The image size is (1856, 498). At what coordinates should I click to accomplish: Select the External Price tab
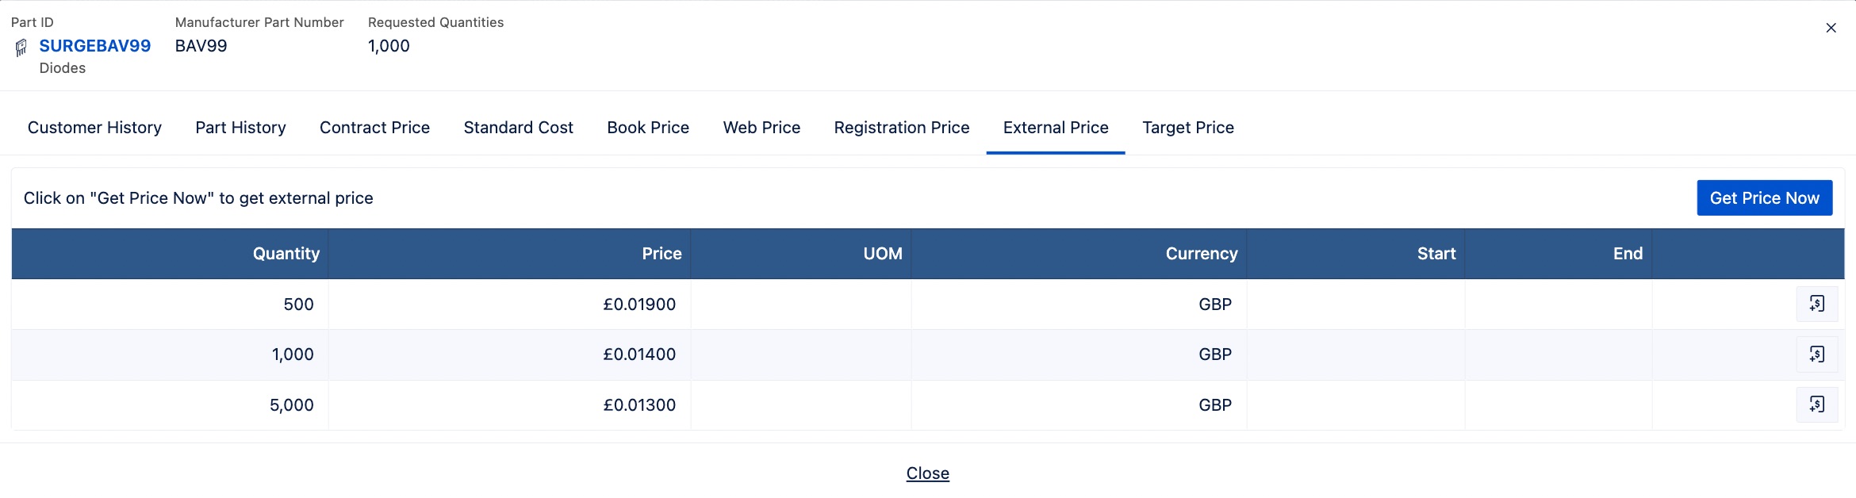pos(1056,128)
